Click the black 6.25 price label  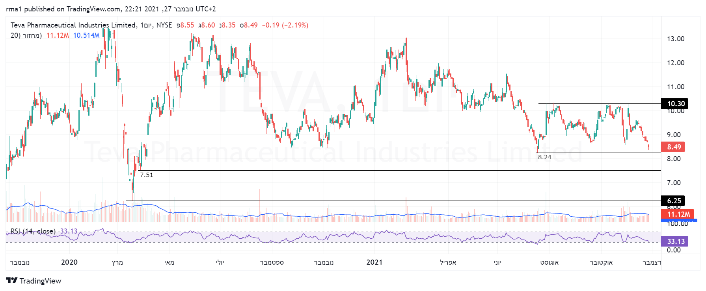[x=673, y=201]
